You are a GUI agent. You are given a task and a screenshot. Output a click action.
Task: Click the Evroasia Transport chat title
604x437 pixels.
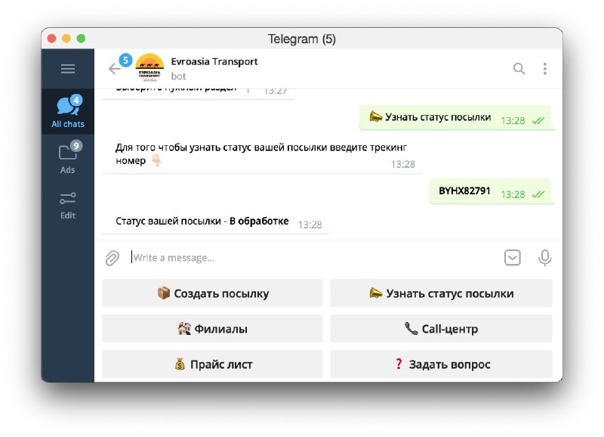coord(214,62)
